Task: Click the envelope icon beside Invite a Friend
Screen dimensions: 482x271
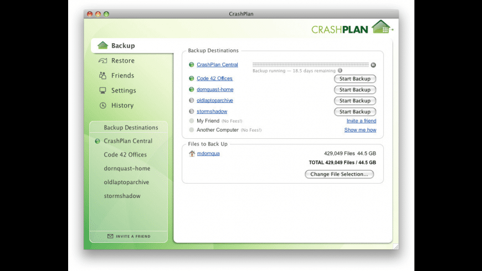Action: [110, 236]
